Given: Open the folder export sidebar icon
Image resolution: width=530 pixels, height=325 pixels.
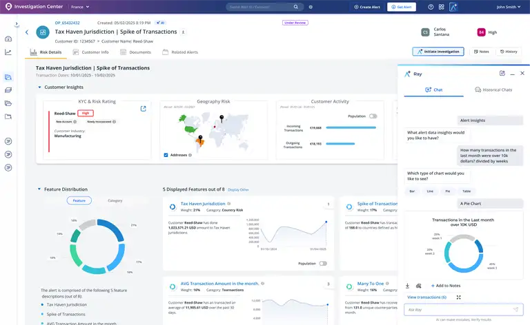Looking at the screenshot, I should click(x=8, y=116).
